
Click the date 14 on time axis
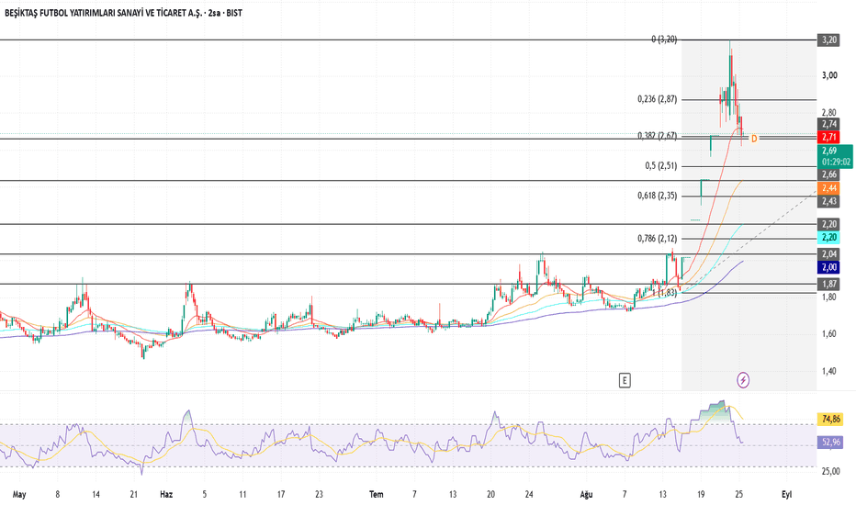96,495
